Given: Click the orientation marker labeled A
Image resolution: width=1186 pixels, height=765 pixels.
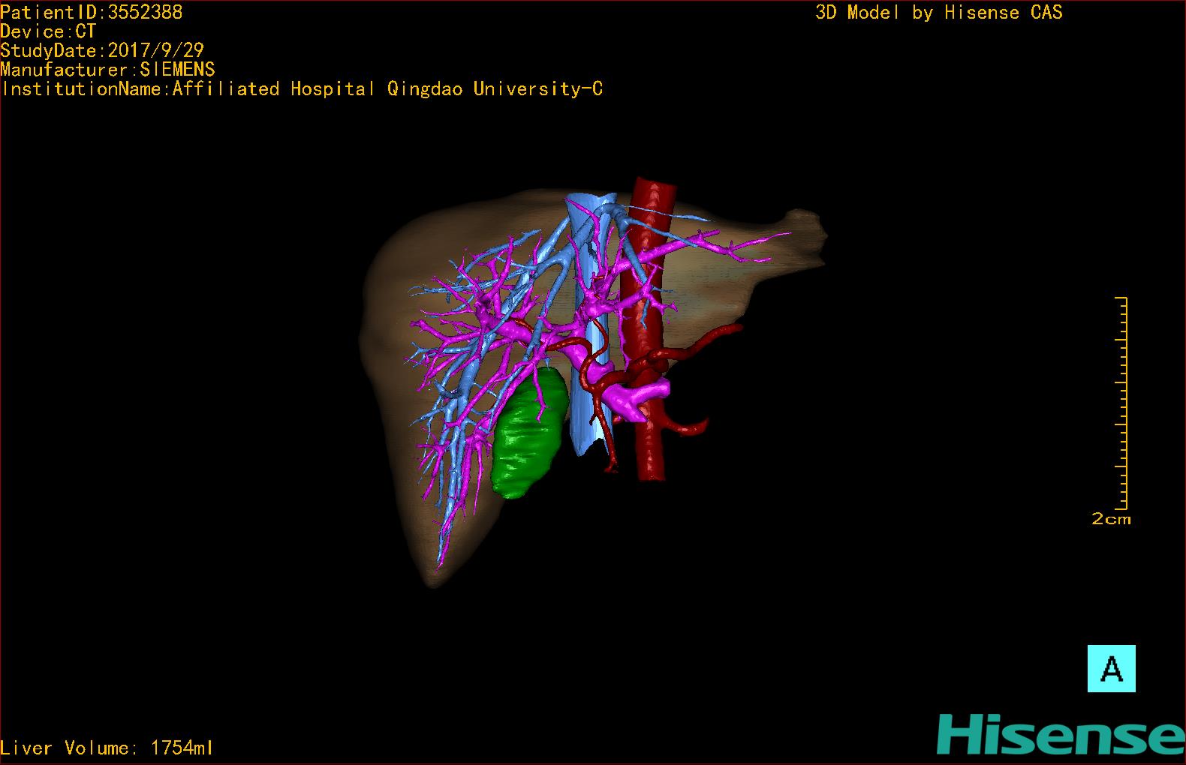Looking at the screenshot, I should point(1111,668).
